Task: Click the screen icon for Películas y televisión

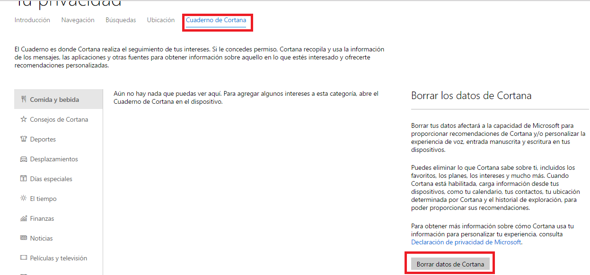Action: tap(23, 258)
